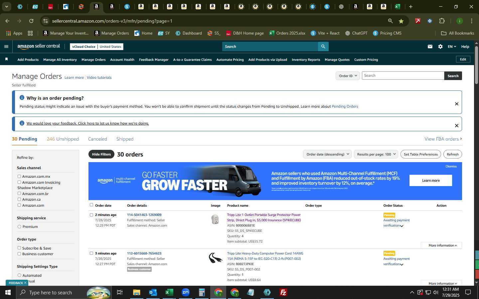Reload the page with the browser refresh icon

point(31,21)
